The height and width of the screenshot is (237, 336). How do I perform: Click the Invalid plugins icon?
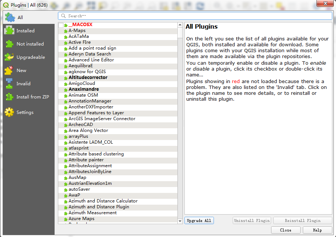[9, 84]
